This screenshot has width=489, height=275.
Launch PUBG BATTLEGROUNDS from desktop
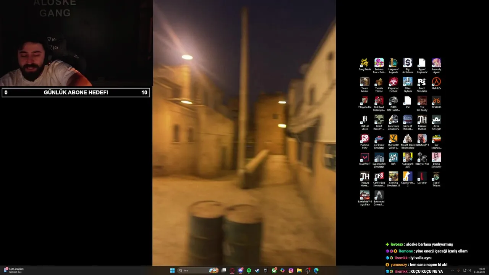(x=393, y=104)
